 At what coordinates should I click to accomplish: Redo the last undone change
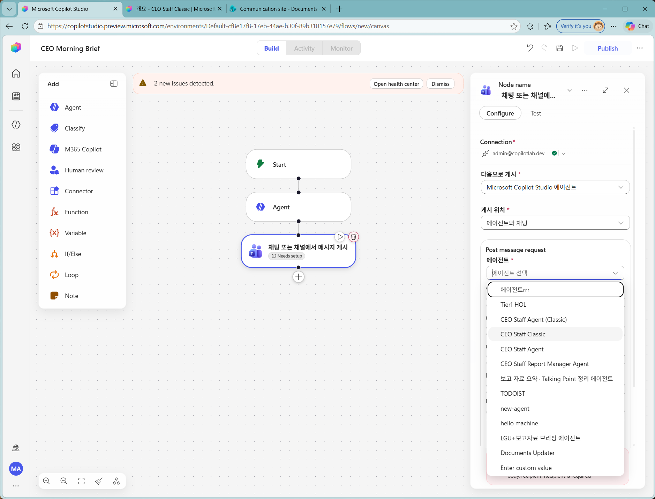click(544, 48)
